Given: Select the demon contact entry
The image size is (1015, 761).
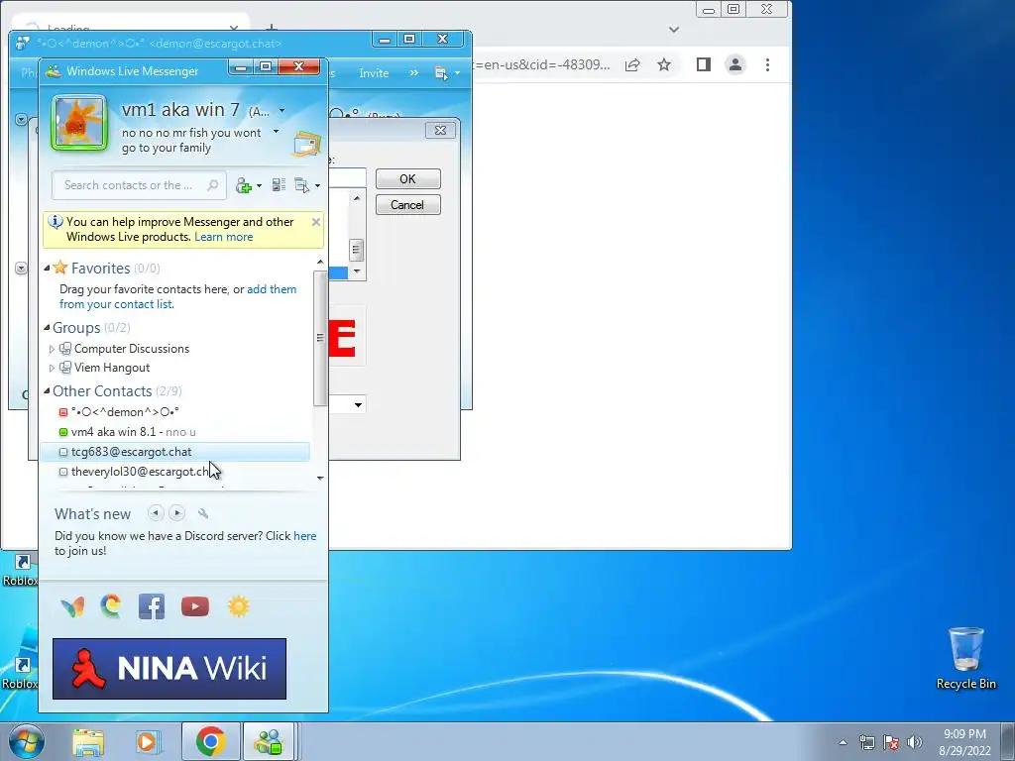Looking at the screenshot, I should [x=174, y=412].
